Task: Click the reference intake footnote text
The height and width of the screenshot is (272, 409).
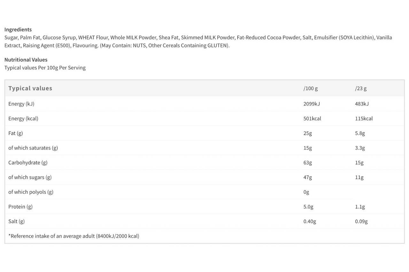Action: pyautogui.click(x=74, y=236)
